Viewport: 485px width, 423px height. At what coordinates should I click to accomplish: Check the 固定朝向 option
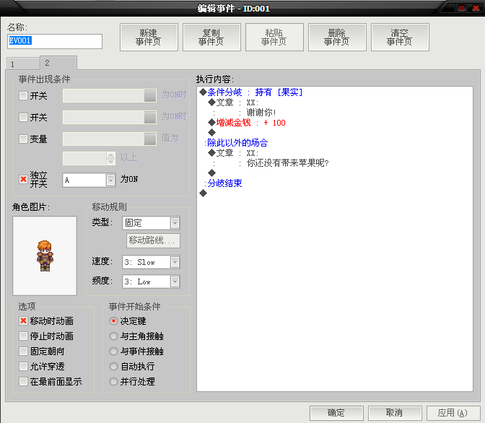[x=23, y=352]
